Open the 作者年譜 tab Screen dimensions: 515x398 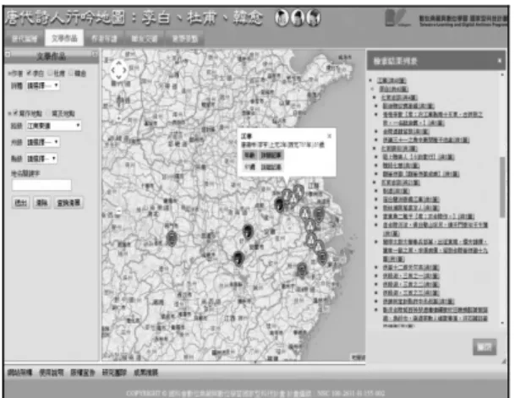pyautogui.click(x=104, y=39)
